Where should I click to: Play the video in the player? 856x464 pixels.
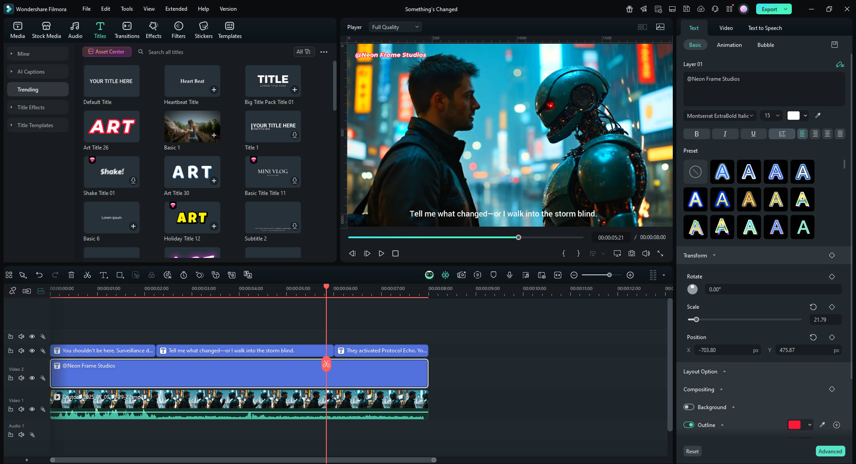click(381, 253)
